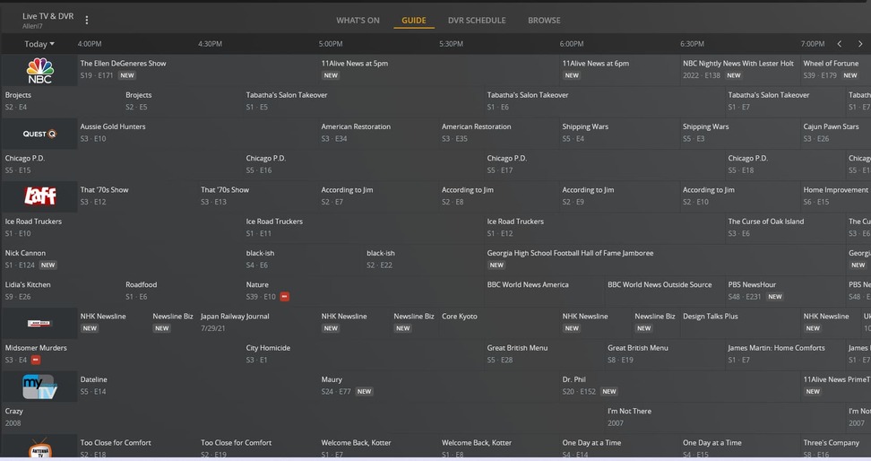The image size is (871, 461).
Task: Open the Live TV & DVR options menu
Action: point(87,20)
